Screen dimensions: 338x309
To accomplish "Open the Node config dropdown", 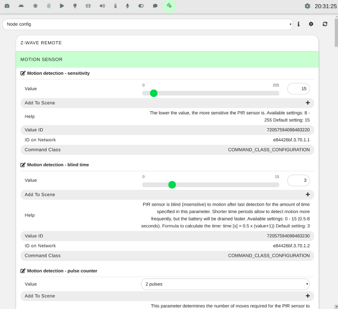I will tap(147, 24).
